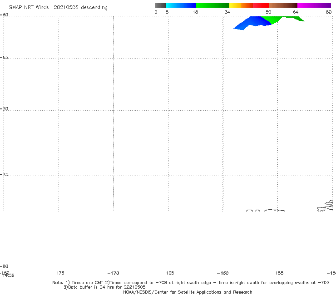The height and width of the screenshot is (295, 336).
Task: Click the magenta-purple segment of the color bar
Action: [314, 5]
